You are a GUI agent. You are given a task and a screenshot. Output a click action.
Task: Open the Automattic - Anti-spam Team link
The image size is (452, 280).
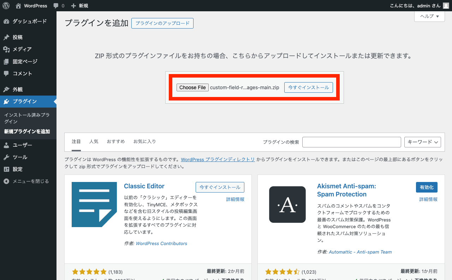click(360, 252)
